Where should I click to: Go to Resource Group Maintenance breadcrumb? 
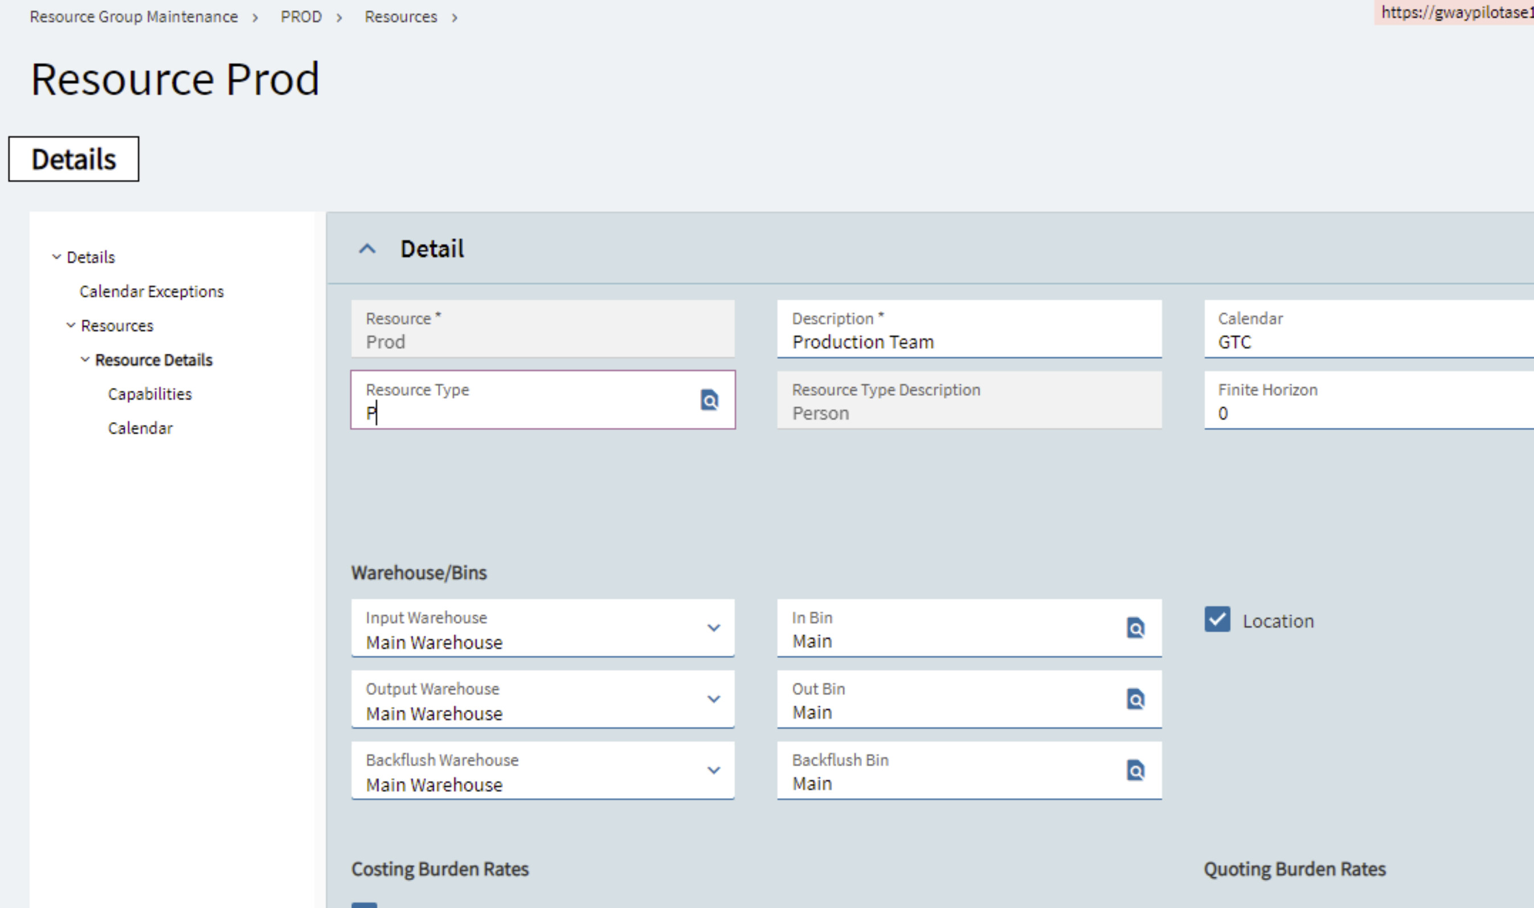pyautogui.click(x=133, y=17)
